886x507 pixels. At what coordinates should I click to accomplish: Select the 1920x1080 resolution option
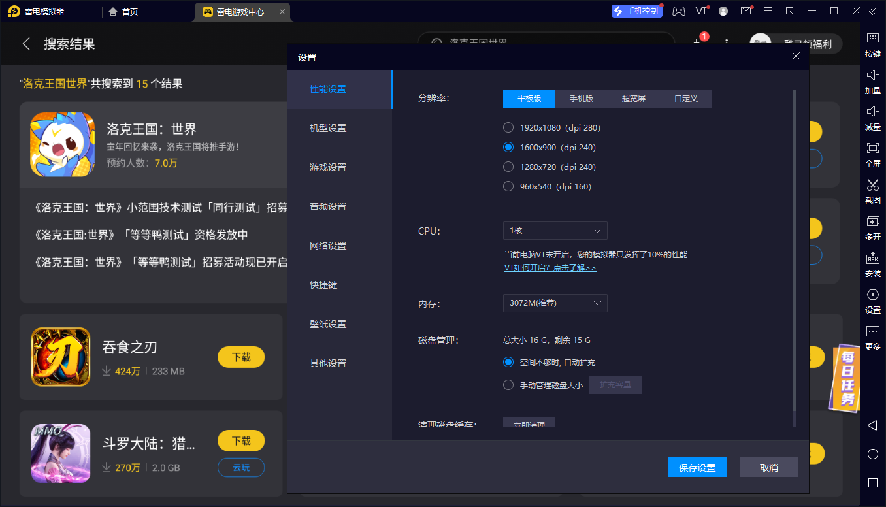tap(508, 127)
